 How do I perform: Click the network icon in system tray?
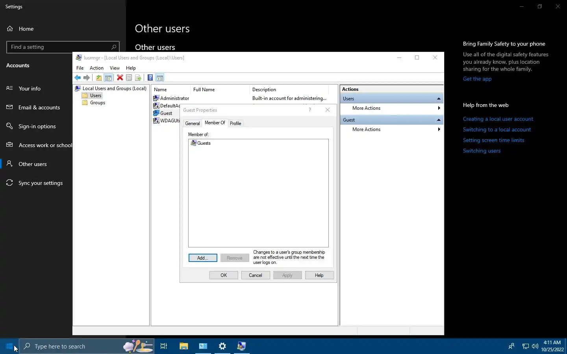pos(525,347)
